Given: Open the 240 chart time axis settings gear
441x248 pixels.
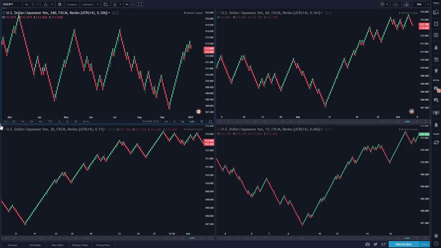Looking at the screenshot, I should coord(202,121).
